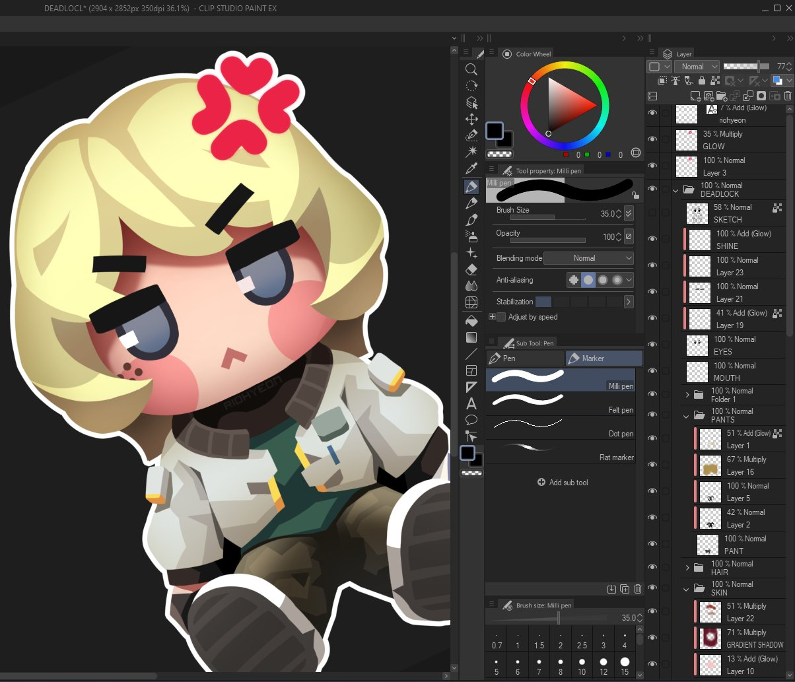Hide the GLOW layer
This screenshot has height=682, width=795.
652,139
